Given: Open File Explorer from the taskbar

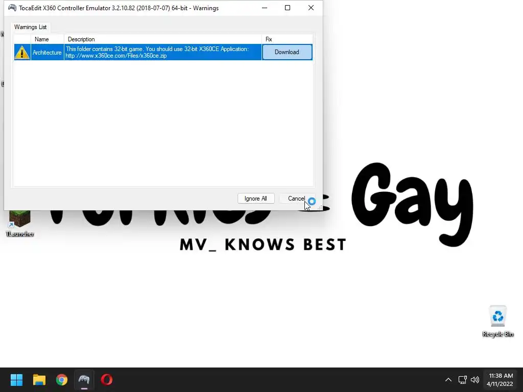Looking at the screenshot, I should (x=39, y=380).
